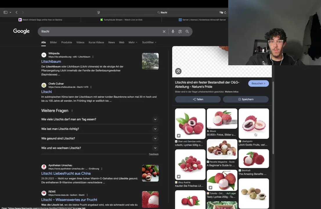Open Litschi – Wissenswertes zur Frucht result

69,200
